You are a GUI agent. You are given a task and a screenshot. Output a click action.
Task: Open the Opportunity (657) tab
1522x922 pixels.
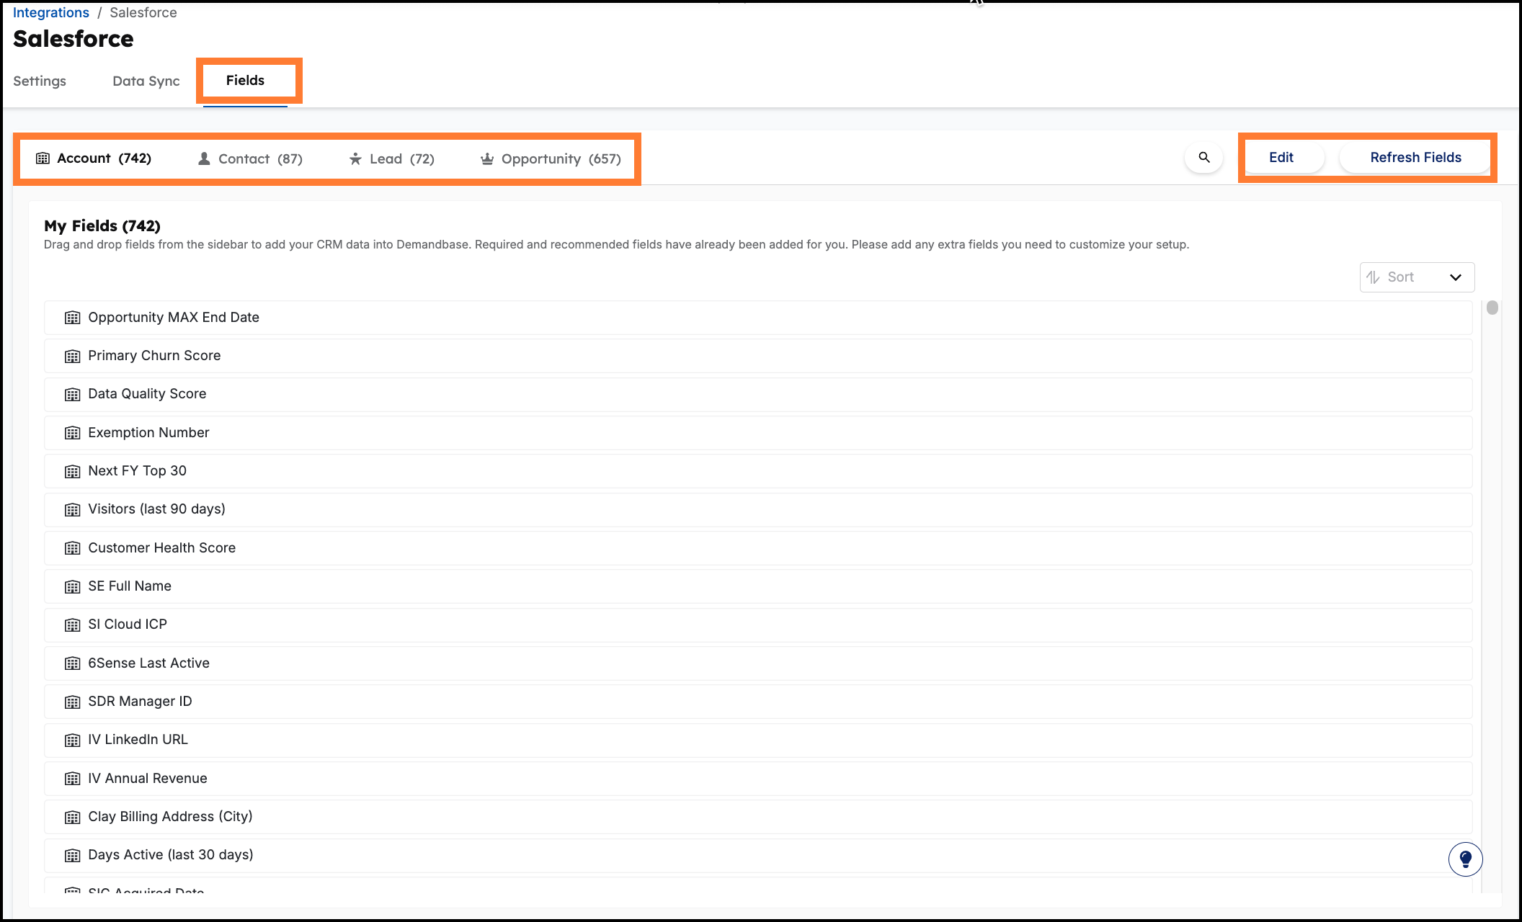[551, 158]
